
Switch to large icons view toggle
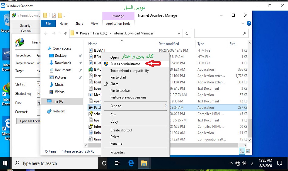(248, 151)
